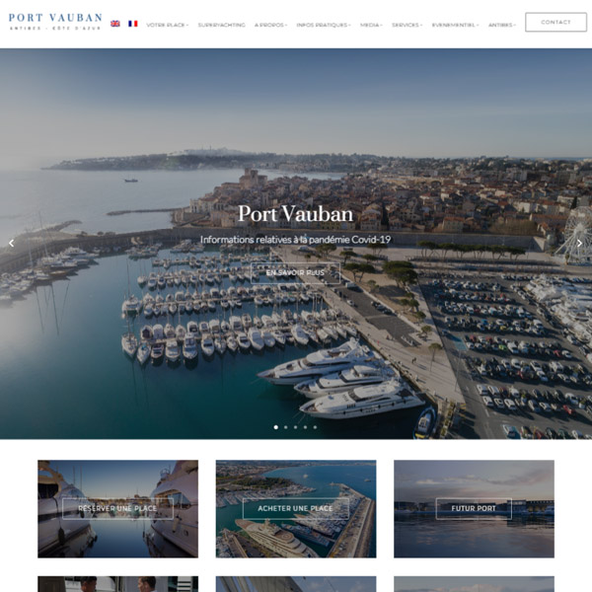Open the Infos Pratiques dropdown
Screen dimensions: 592x592
pyautogui.click(x=324, y=25)
